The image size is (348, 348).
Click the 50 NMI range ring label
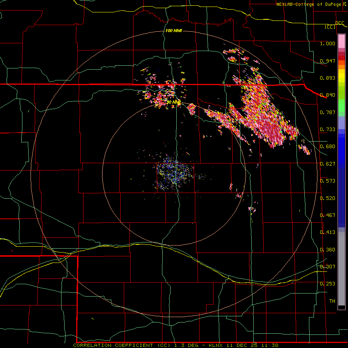tap(174, 102)
